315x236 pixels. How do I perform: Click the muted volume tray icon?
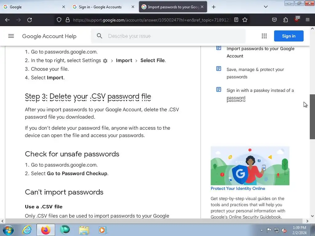pos(284,230)
